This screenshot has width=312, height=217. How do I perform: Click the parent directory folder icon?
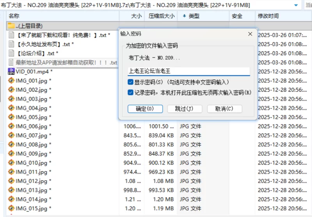click(11, 26)
